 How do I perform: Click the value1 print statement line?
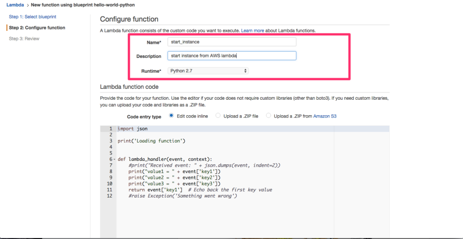[x=175, y=172]
